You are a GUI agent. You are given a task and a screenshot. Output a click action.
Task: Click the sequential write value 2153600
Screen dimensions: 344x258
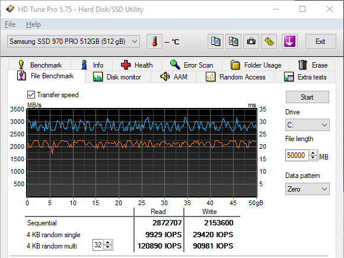point(219,222)
